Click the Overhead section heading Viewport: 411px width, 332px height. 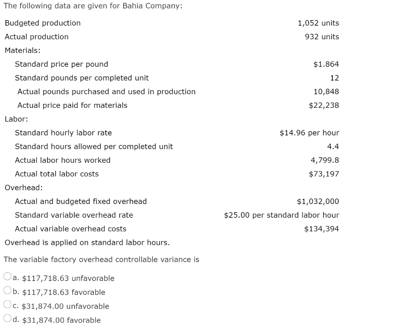click(x=19, y=187)
